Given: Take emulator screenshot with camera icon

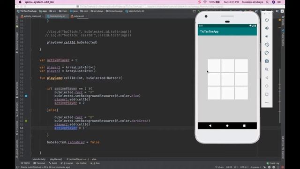Looking at the screenshot, I should (x=267, y=61).
